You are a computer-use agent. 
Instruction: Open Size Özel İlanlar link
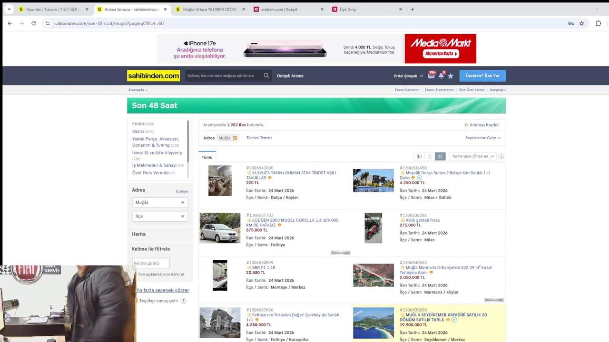click(x=471, y=90)
